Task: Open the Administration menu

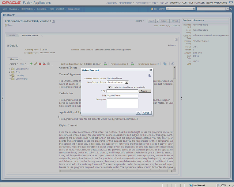Action: pyautogui.click(x=143, y=3)
